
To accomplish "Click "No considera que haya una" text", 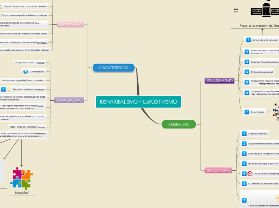I will [263, 164].
